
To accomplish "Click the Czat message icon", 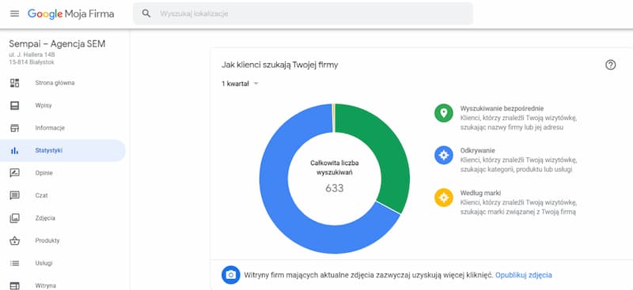I will click(x=14, y=196).
